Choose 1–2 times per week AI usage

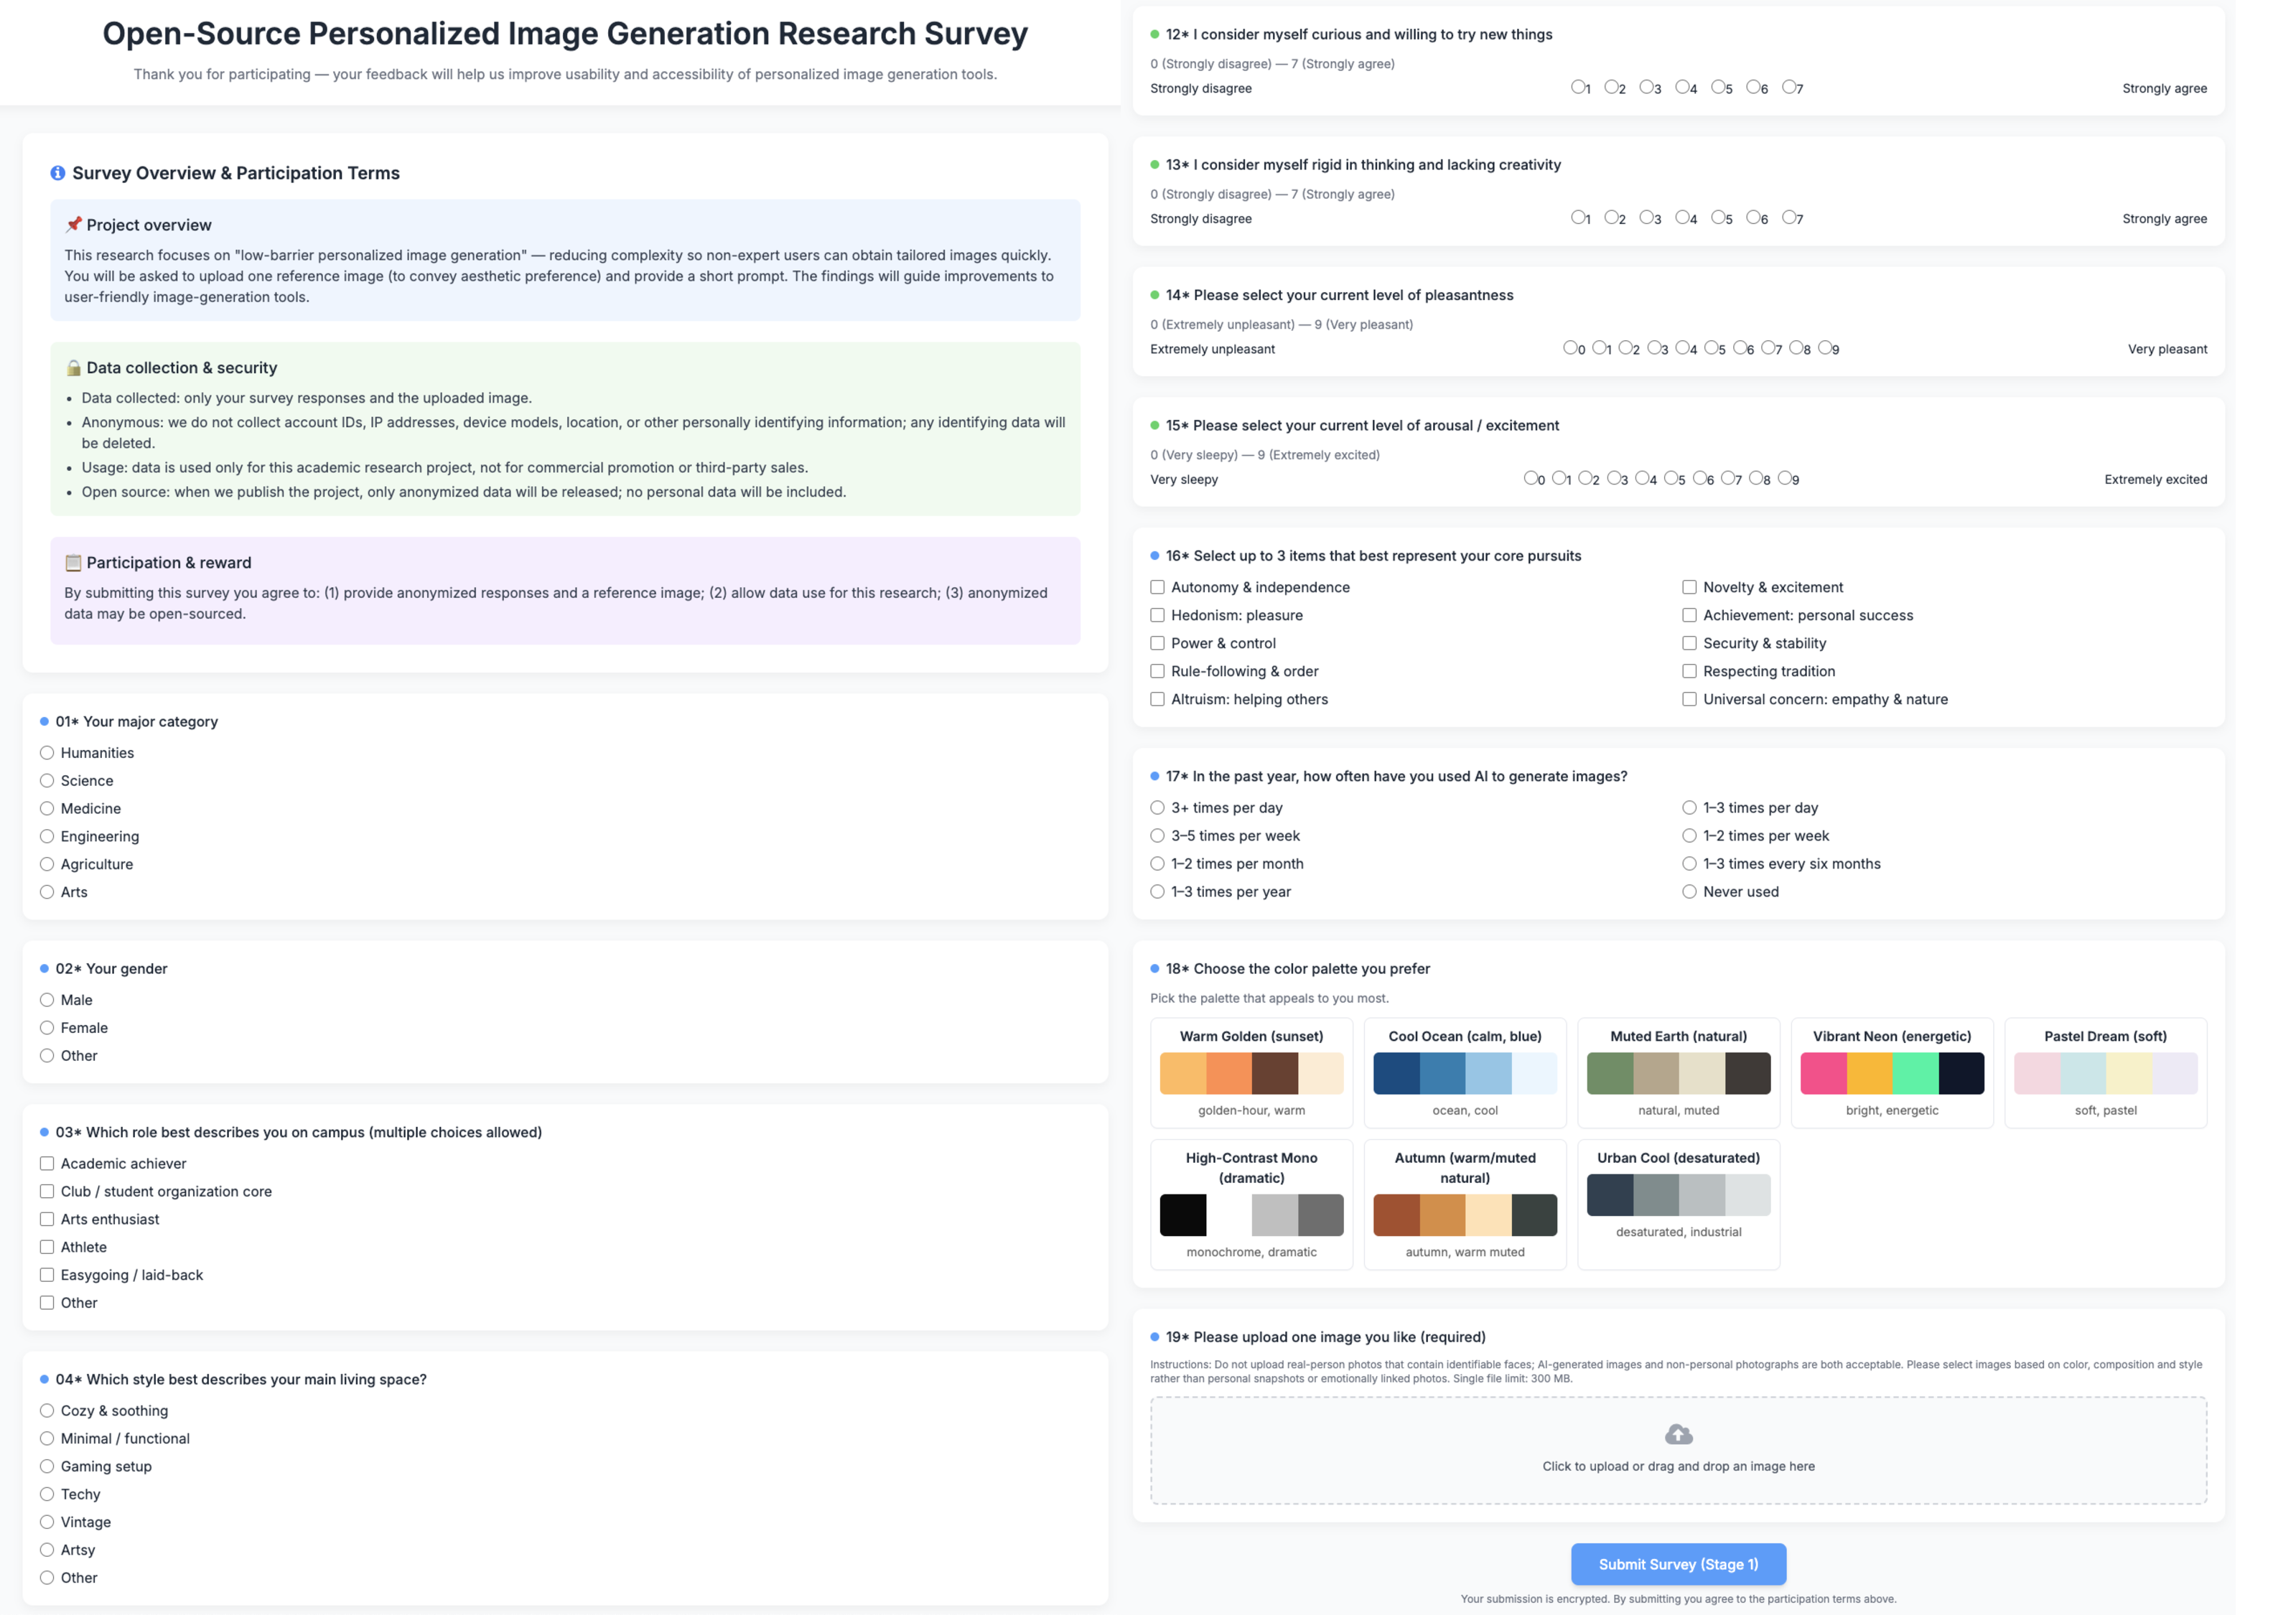(x=1689, y=836)
